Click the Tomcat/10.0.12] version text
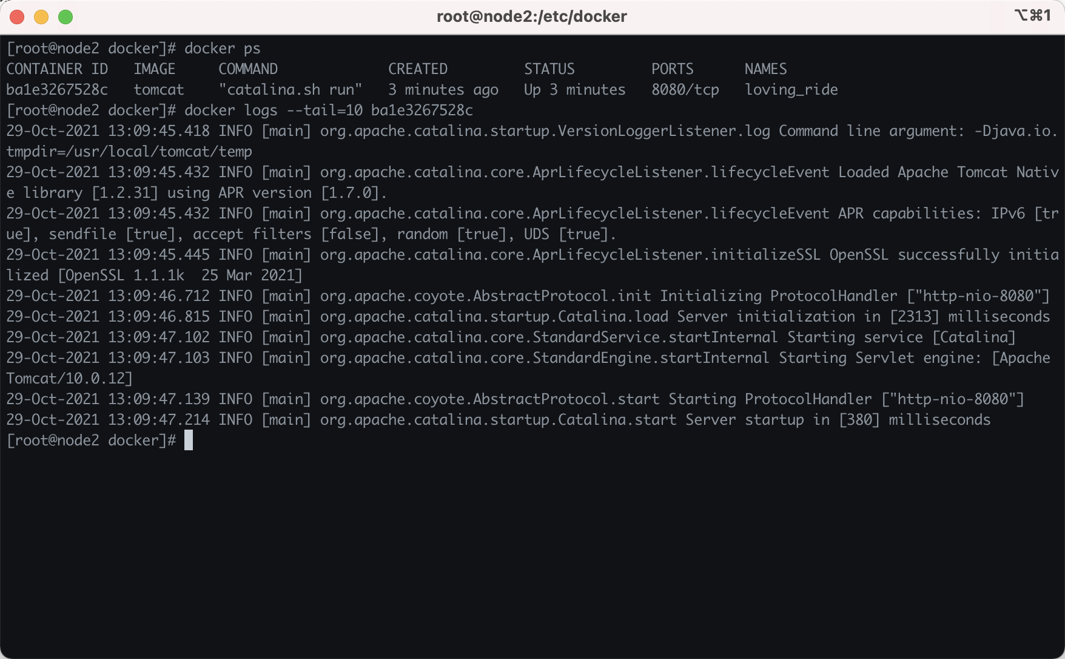The image size is (1065, 659). [69, 379]
